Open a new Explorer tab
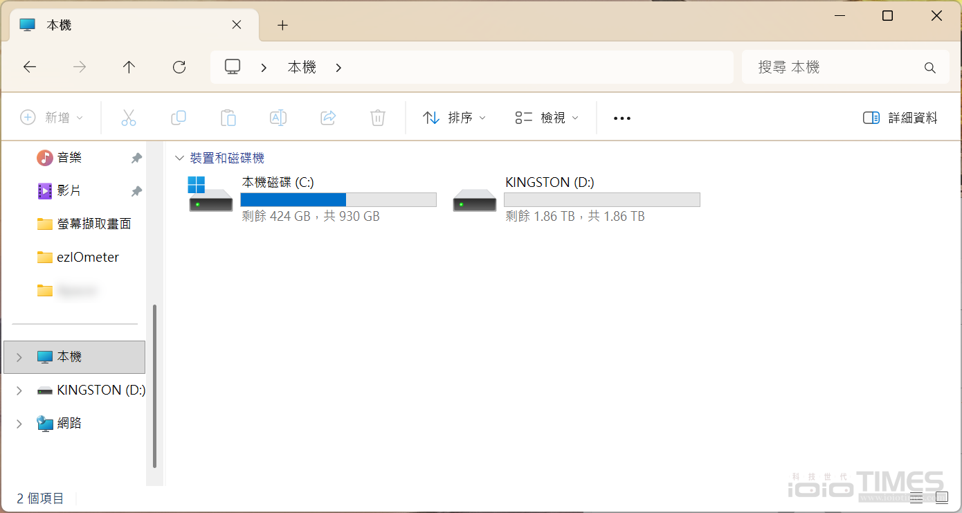The image size is (962, 513). (282, 24)
